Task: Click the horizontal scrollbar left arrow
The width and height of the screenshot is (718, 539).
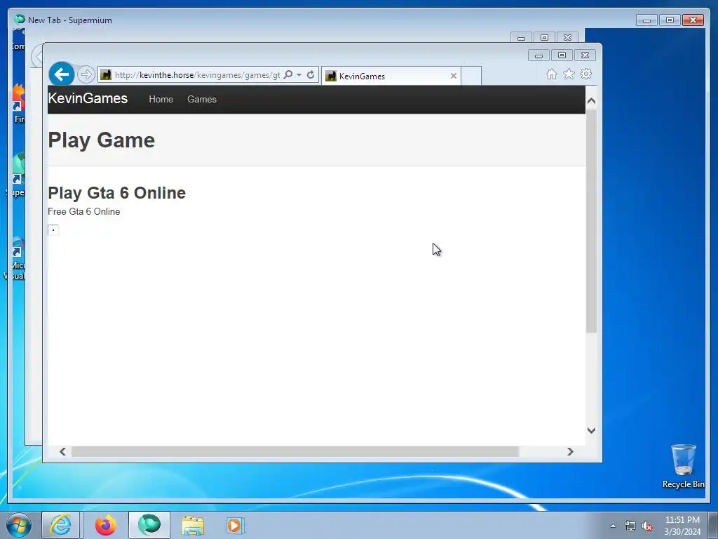Action: coord(62,452)
